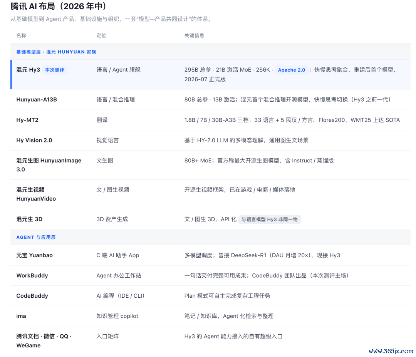Viewport: 416px width, 357px height.
Task: Click the 与语言模型 Hy3 非同一物 tag
Action: pos(269,220)
